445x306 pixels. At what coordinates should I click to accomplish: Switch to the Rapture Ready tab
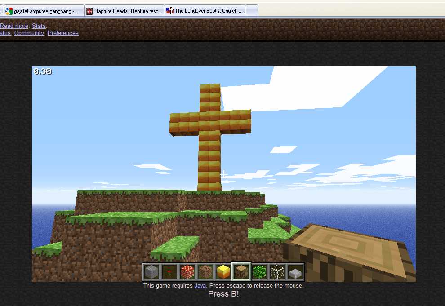tap(124, 11)
